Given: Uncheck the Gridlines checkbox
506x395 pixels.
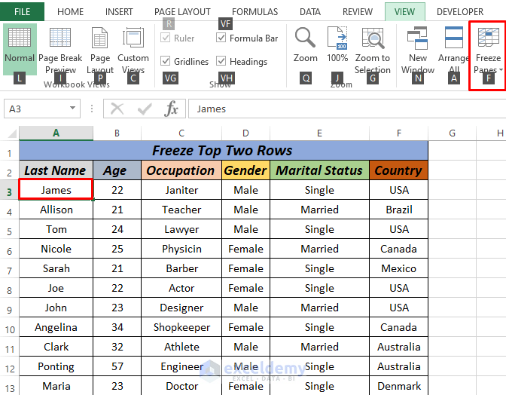Looking at the screenshot, I should click(x=165, y=61).
